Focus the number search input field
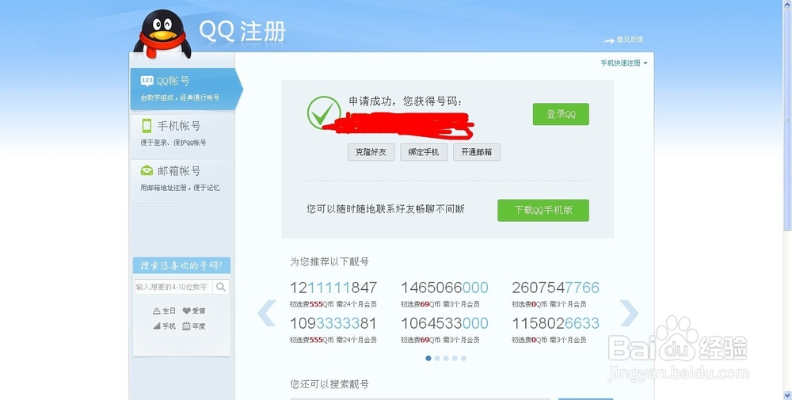The image size is (792, 400). pyautogui.click(x=173, y=287)
